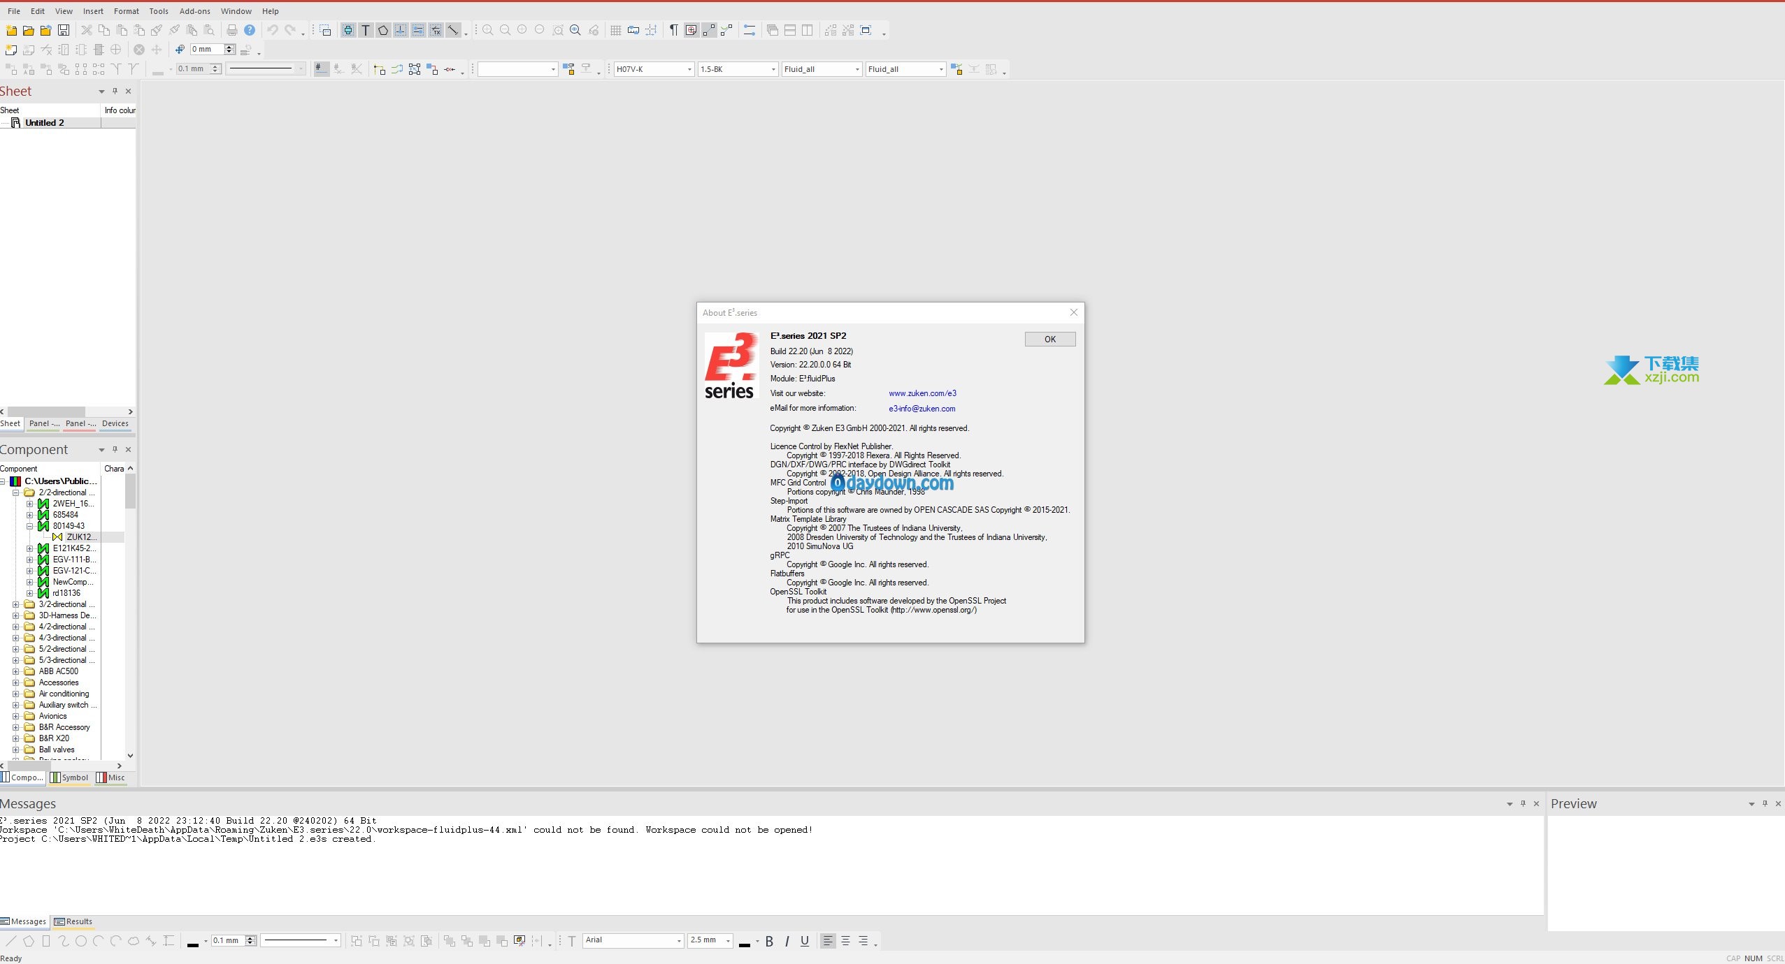Image resolution: width=1785 pixels, height=964 pixels.
Task: Click the Open Project folder icon
Action: [x=29, y=30]
